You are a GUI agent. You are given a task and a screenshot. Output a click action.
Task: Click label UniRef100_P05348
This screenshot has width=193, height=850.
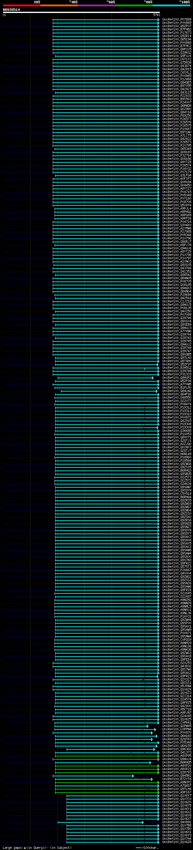tap(177, 742)
